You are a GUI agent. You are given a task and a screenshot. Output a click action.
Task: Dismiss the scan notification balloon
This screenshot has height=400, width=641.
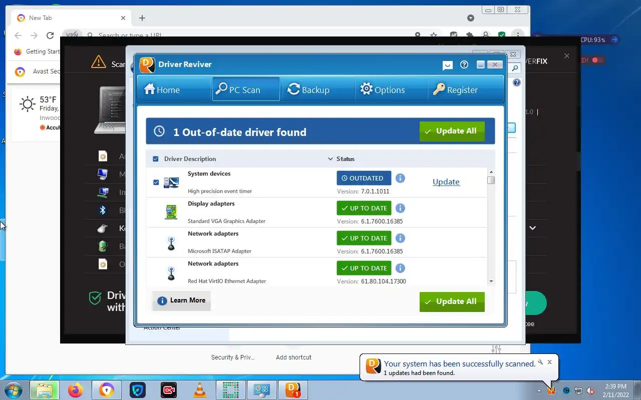[549, 362]
